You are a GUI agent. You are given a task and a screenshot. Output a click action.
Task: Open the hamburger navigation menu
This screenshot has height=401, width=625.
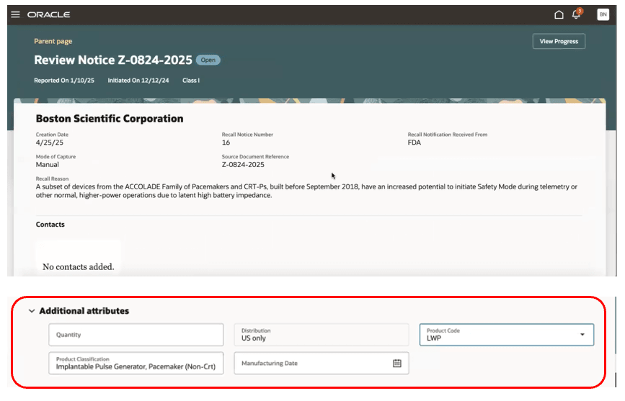15,14
